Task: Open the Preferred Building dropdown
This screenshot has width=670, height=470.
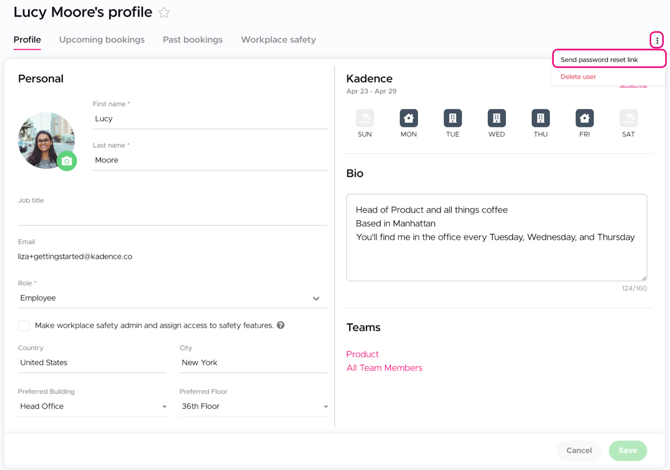Action: [x=164, y=407]
